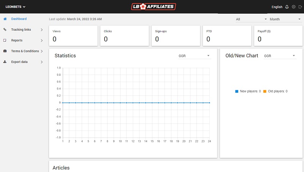The width and height of the screenshot is (304, 172).
Task: Click the New players: 0 label
Action: [250, 91]
